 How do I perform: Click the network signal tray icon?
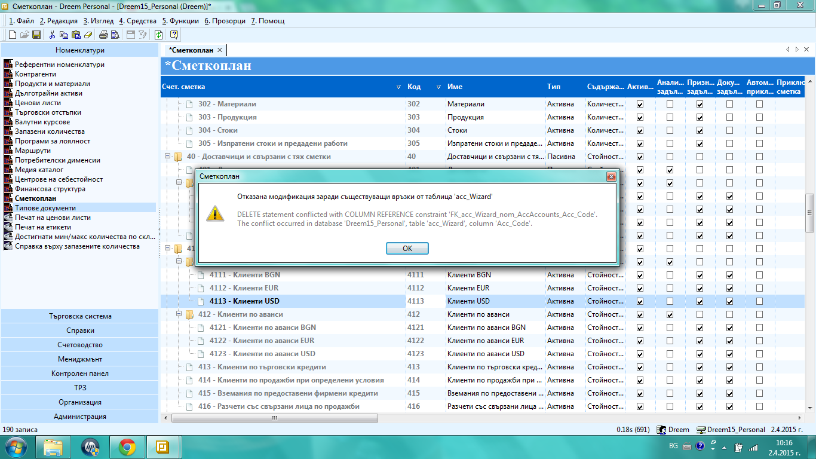[x=753, y=446]
